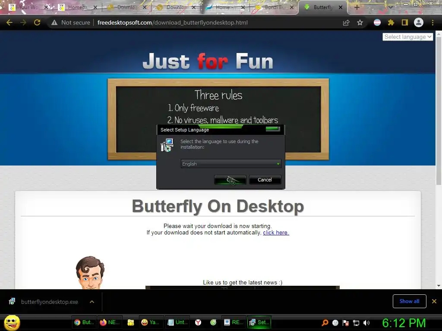The image size is (442, 331).
Task: Switch to Firefox NE... taskbar item
Action: tap(110, 322)
